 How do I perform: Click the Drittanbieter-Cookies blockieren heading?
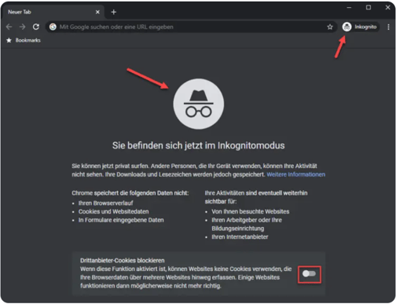tap(123, 261)
